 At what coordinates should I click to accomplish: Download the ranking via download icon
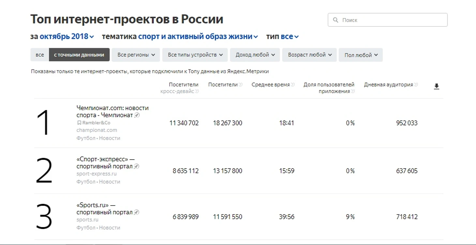pyautogui.click(x=437, y=86)
